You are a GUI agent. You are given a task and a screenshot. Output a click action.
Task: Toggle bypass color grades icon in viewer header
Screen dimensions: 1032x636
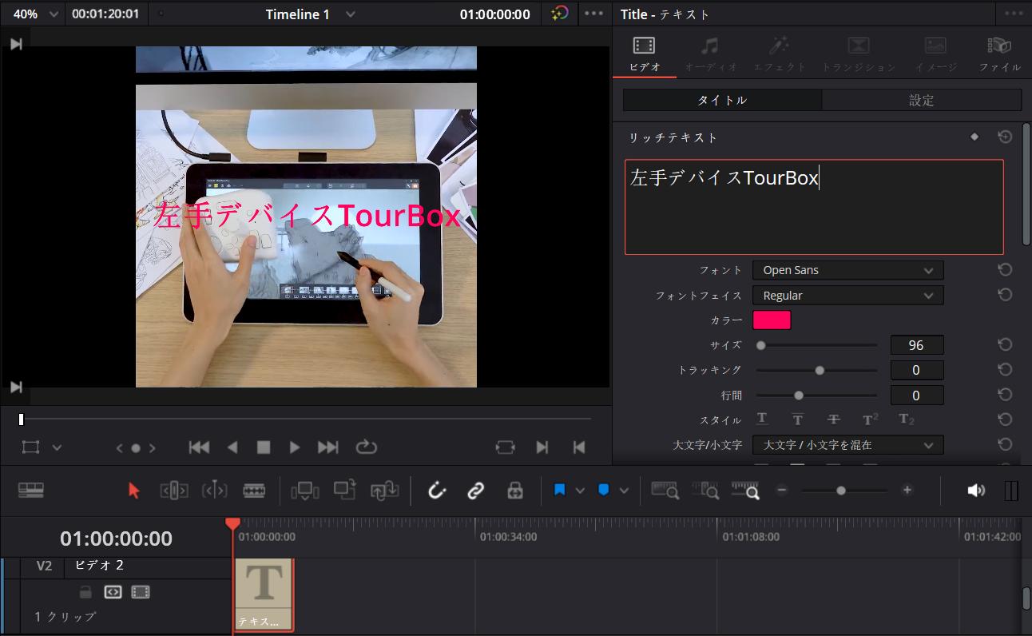(560, 14)
